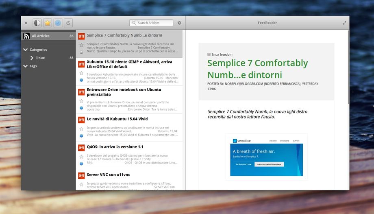Screen dimensions: 374x214
Task: Star the Entroware Orion article
Action: point(81,101)
